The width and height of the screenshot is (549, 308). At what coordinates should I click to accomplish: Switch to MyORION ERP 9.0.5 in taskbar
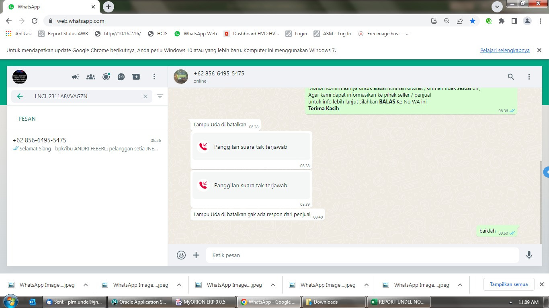point(204,302)
